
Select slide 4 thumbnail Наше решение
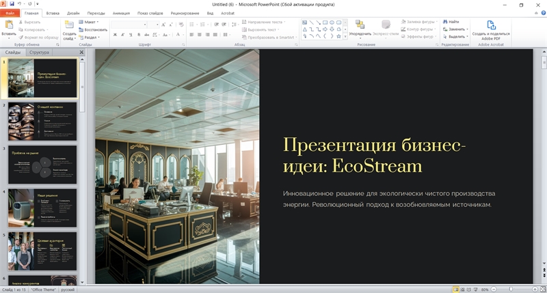42,208
